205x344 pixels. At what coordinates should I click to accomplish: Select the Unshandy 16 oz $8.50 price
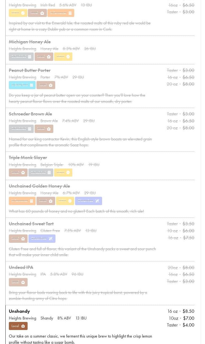pos(181,311)
